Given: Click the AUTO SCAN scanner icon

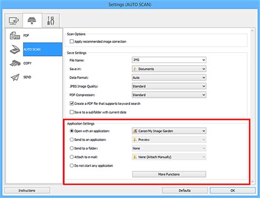Looking at the screenshot, I should 15,49.
